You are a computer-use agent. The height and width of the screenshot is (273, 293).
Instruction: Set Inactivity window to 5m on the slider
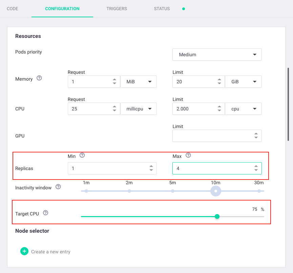(x=173, y=191)
